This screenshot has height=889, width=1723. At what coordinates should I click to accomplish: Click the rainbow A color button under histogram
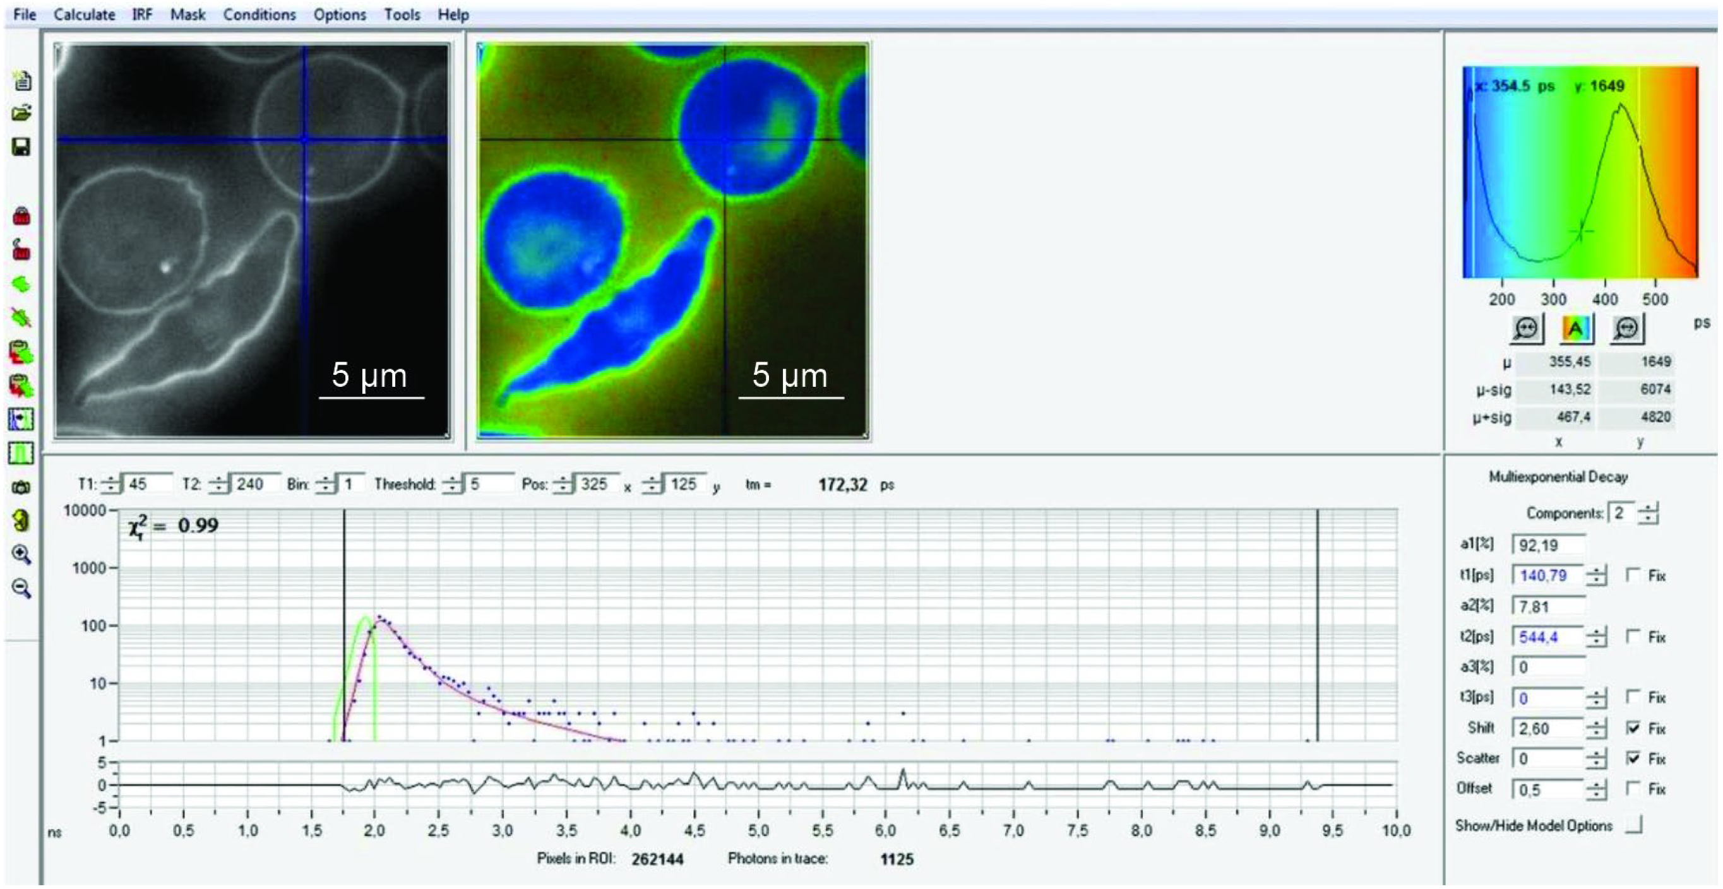click(1575, 328)
